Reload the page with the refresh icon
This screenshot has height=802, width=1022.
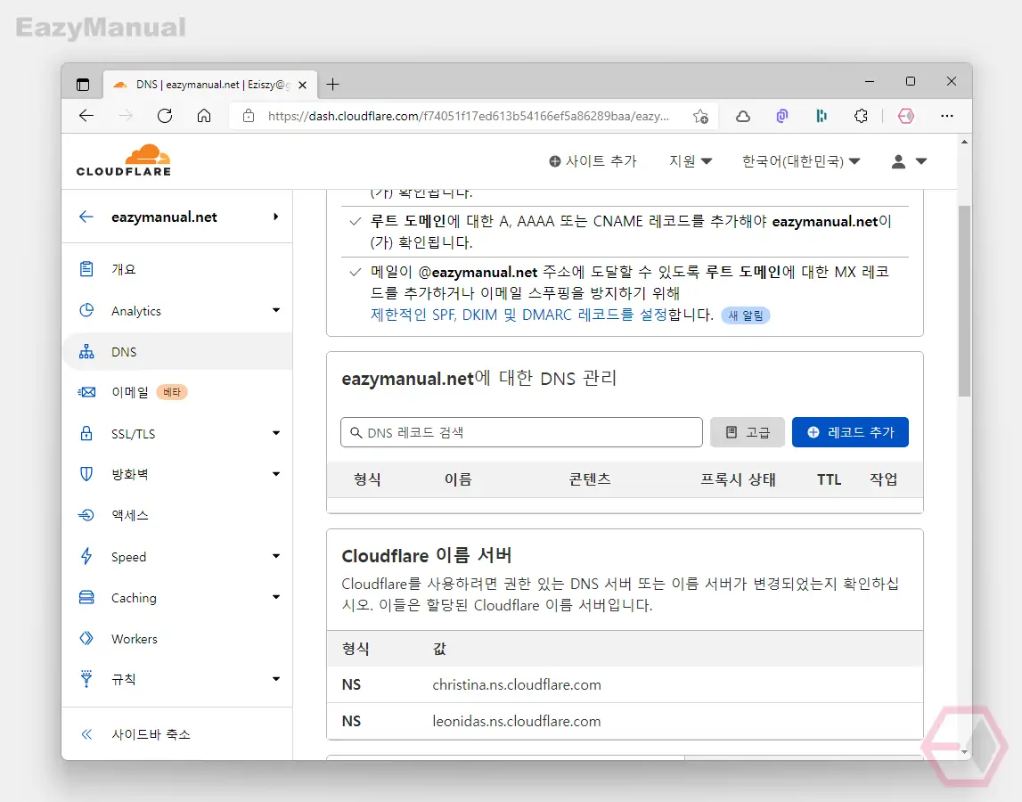click(165, 116)
